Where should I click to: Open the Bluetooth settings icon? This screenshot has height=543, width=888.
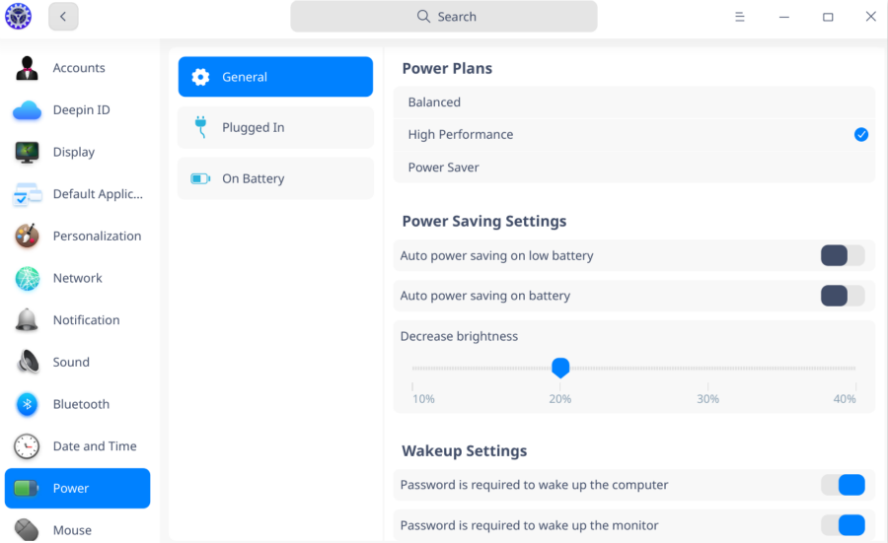tap(27, 404)
